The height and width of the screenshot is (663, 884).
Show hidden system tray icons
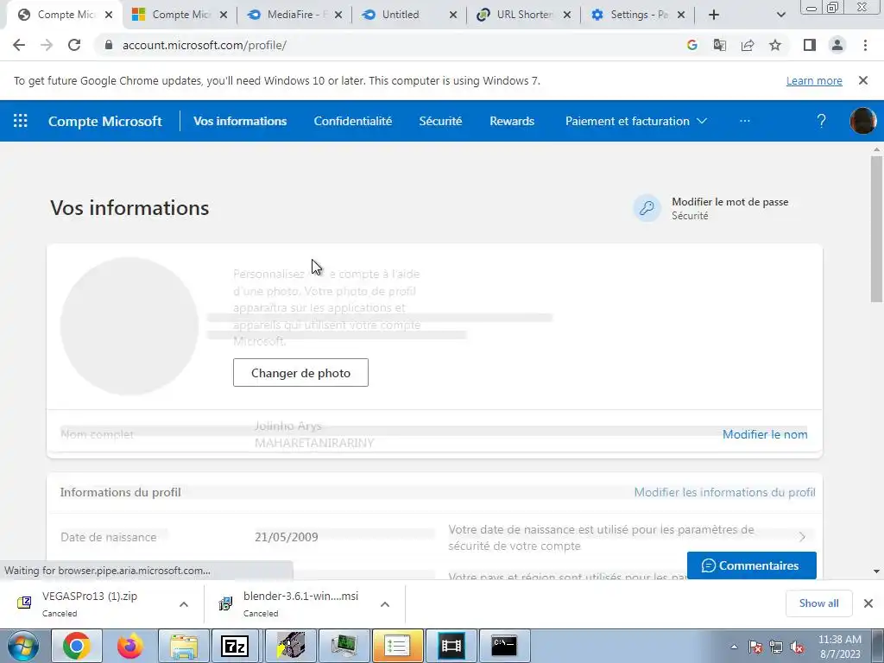click(x=734, y=647)
